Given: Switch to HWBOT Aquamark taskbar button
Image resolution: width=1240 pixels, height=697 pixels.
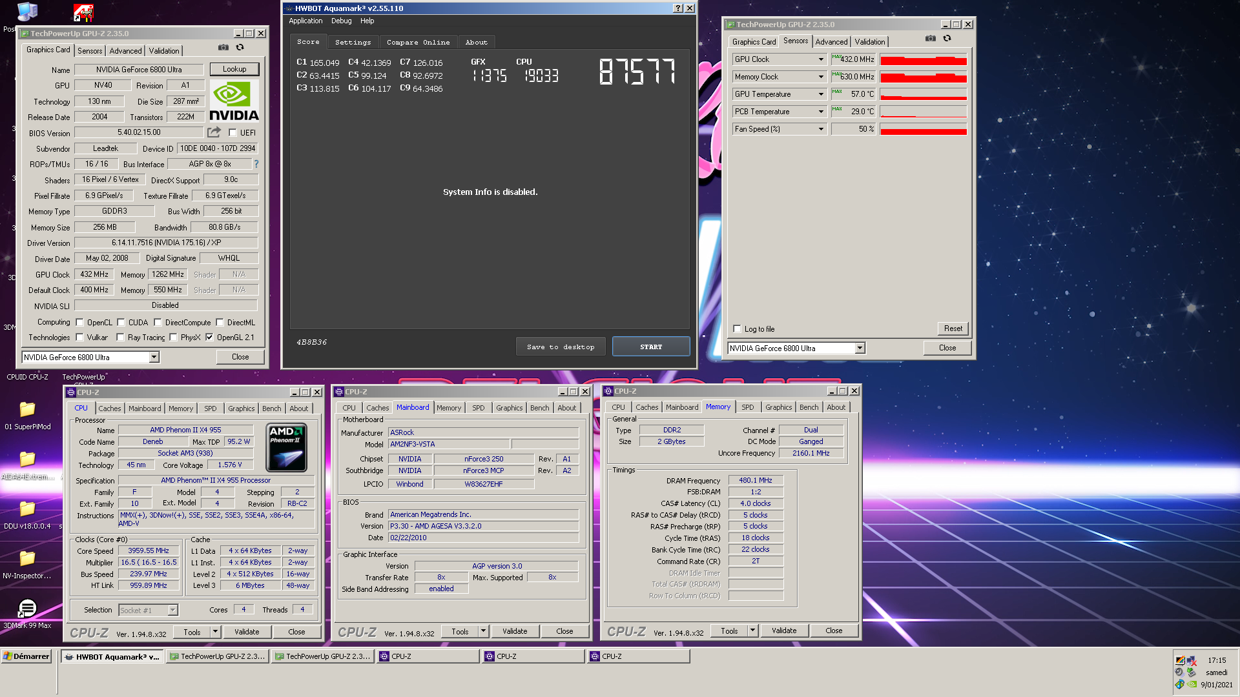Looking at the screenshot, I should pyautogui.click(x=112, y=656).
